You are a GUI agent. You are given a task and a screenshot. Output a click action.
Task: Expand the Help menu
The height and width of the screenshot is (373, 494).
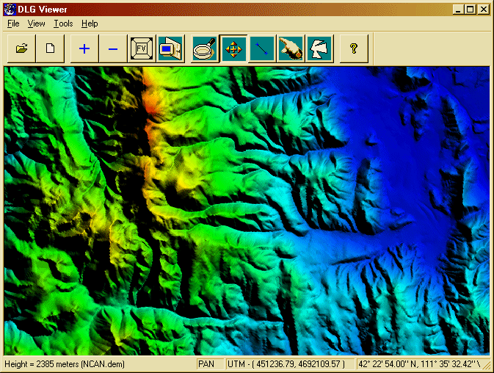pyautogui.click(x=90, y=23)
